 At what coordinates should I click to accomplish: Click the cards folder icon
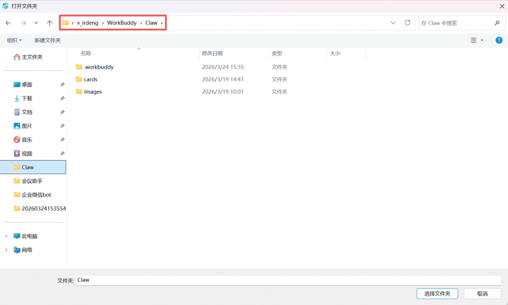(79, 79)
